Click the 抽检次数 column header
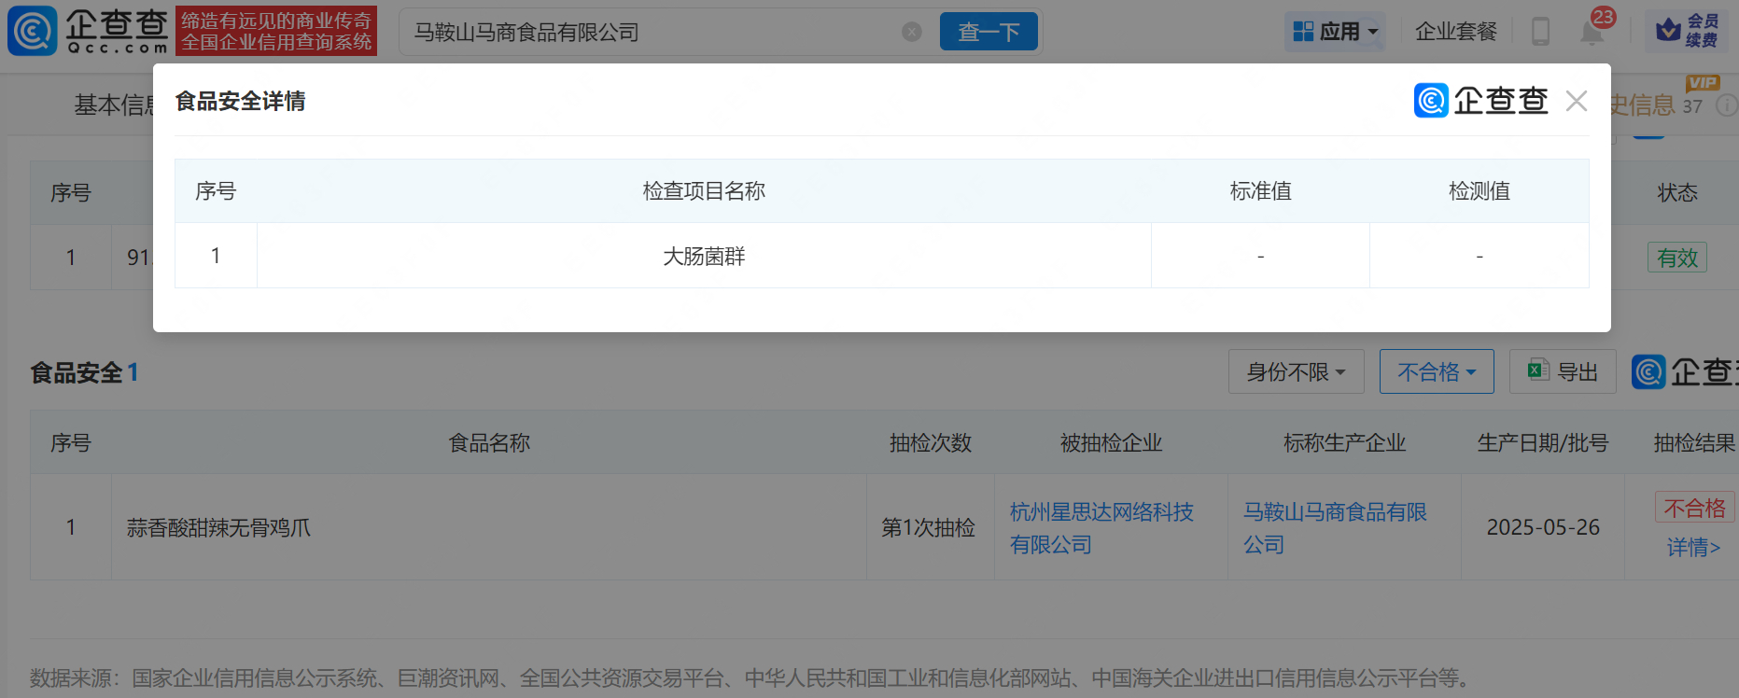The image size is (1739, 698). [931, 443]
